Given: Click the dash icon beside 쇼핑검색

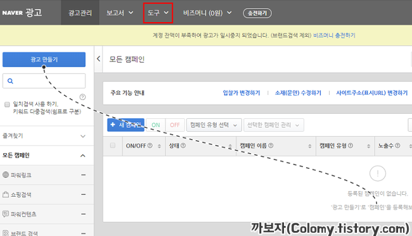Looking at the screenshot, I should point(83,195).
